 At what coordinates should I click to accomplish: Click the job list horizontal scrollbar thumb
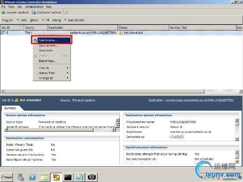pyautogui.click(x=104, y=91)
